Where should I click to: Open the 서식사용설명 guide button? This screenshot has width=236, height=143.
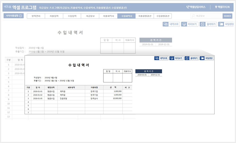click(x=14, y=16)
